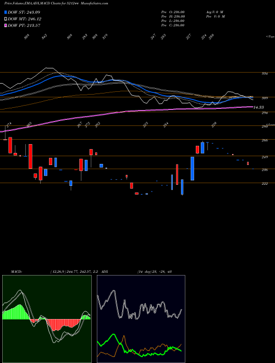Click the ADX (14 day) values text

pos(155,271)
